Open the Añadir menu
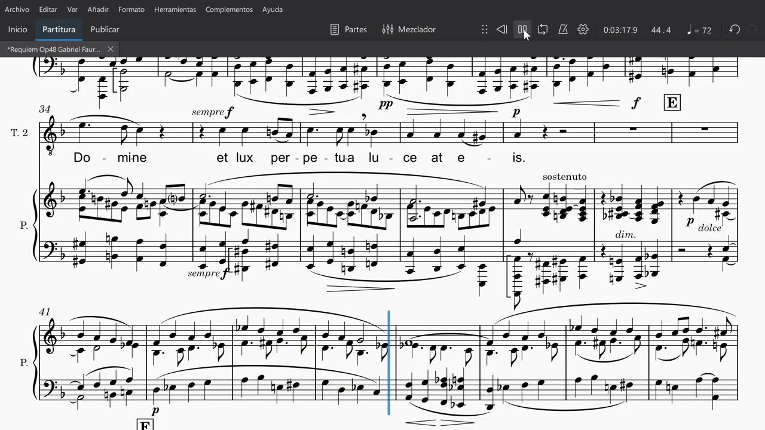This screenshot has width=765, height=430. (x=98, y=10)
